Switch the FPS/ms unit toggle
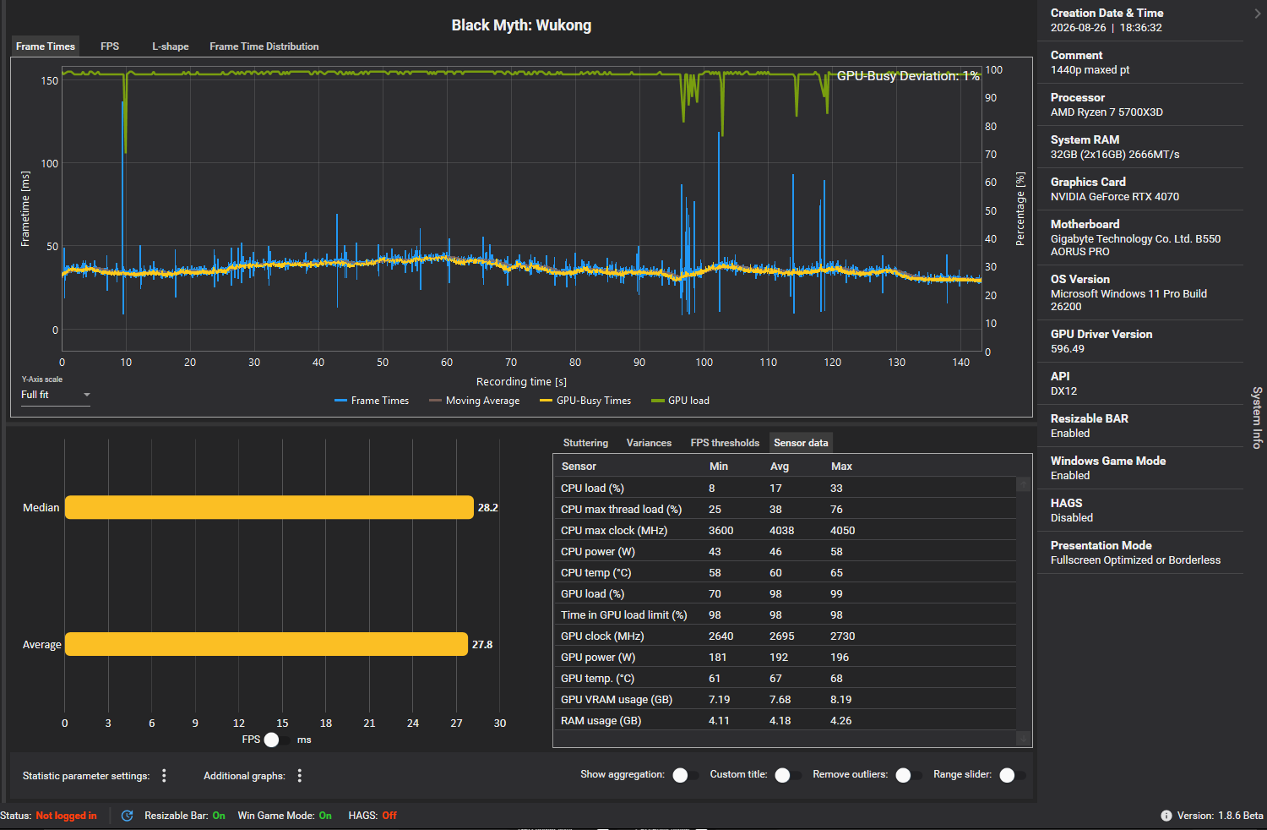The width and height of the screenshot is (1267, 830). (x=277, y=740)
